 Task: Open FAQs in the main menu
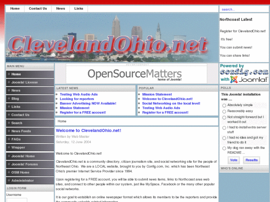(x=30, y=139)
